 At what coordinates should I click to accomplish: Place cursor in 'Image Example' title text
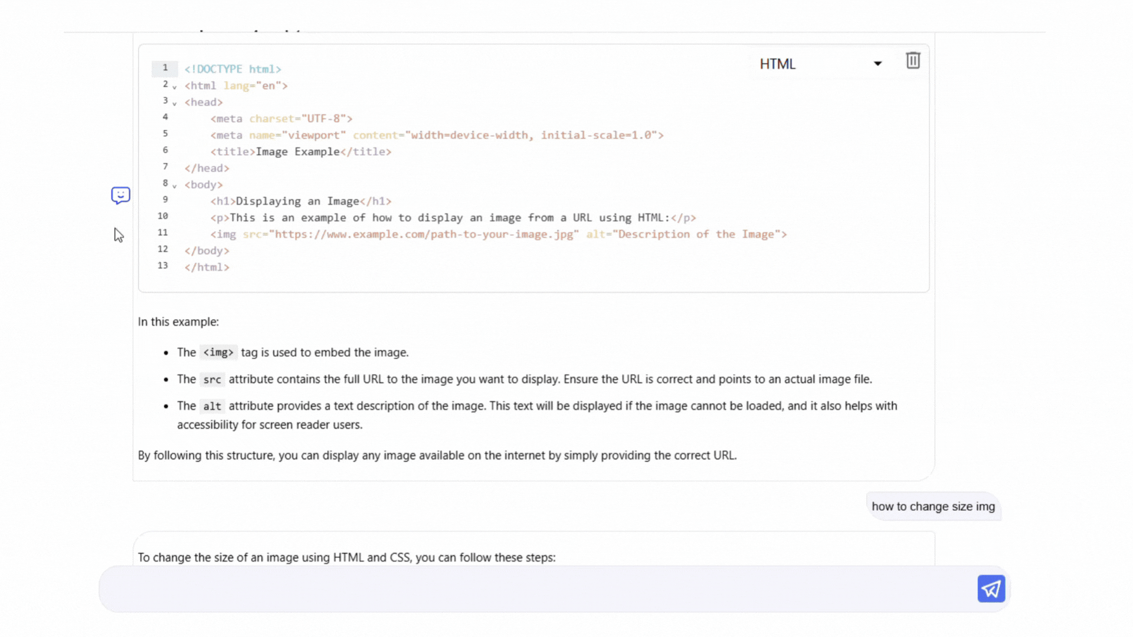(x=297, y=152)
